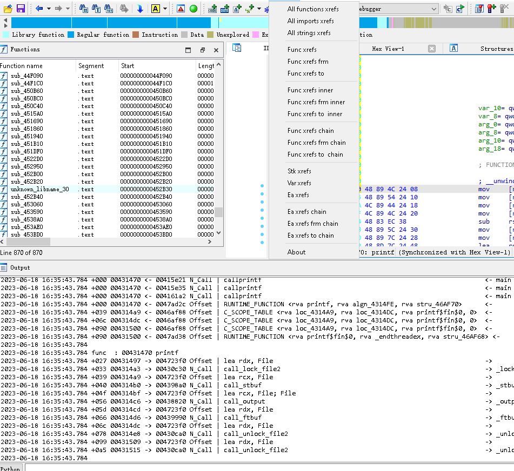The image size is (514, 471).
Task: Click the breakpoint list icon
Action: [479, 9]
